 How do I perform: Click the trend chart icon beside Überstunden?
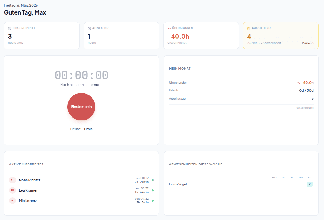(168, 28)
